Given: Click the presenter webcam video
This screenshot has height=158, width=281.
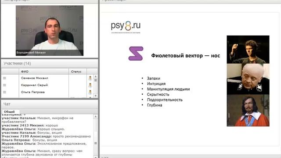Looking at the screenshot, I should (50, 30).
